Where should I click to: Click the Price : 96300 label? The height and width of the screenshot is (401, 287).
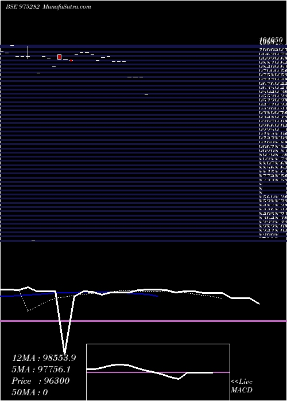41,381
